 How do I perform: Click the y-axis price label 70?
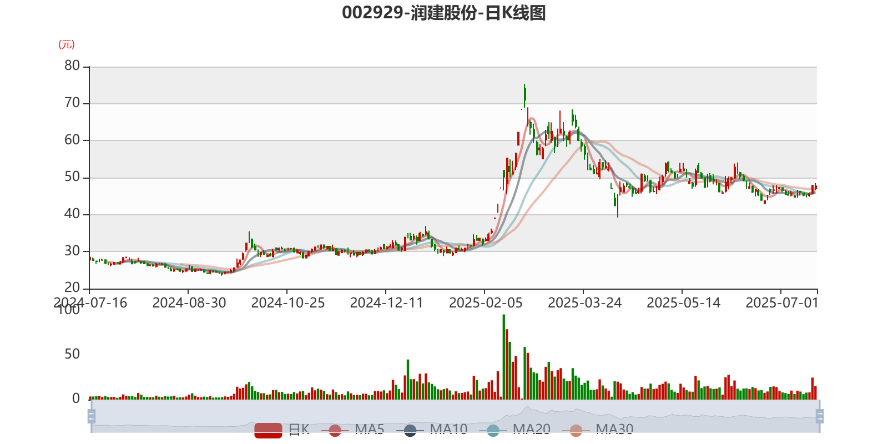click(72, 103)
